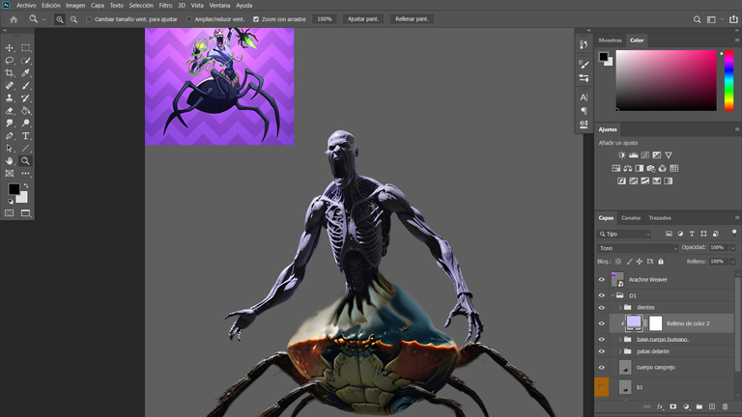Click the 100% zoom button

(325, 19)
